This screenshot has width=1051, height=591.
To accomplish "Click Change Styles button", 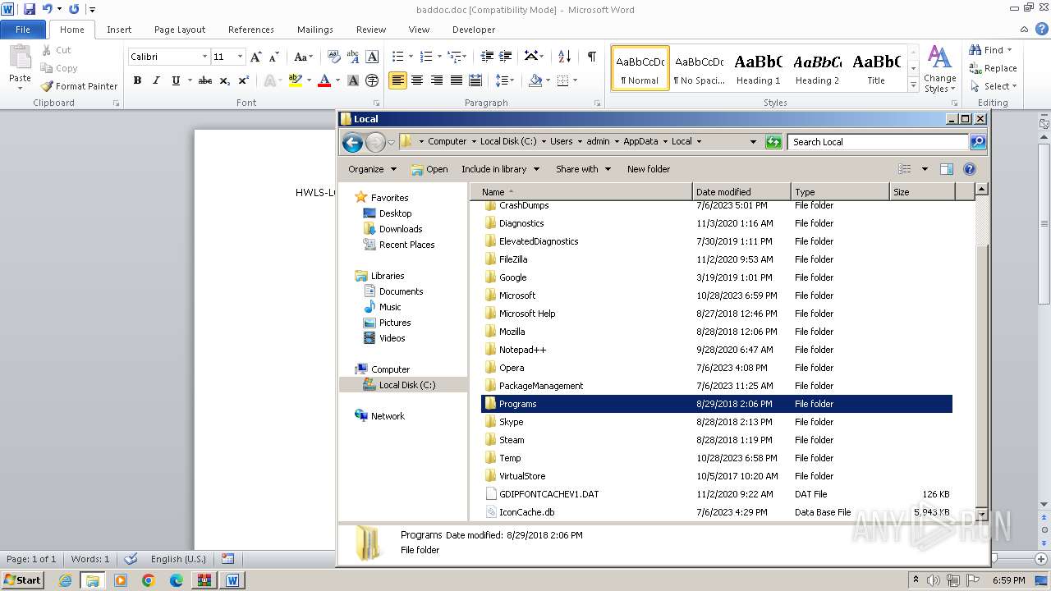I will click(x=939, y=69).
